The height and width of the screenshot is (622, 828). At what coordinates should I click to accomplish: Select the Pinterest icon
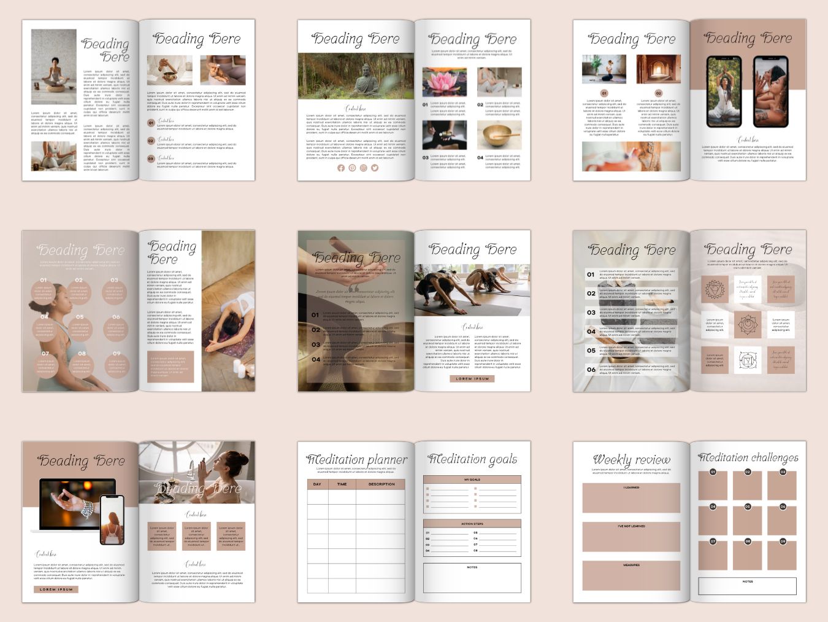pos(353,168)
